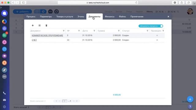
Task: Open the Safari share button
Action: pyautogui.click(x=182, y=3)
